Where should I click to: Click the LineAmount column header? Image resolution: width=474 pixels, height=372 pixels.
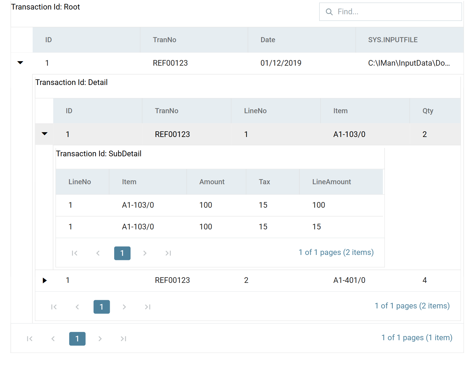341,182
